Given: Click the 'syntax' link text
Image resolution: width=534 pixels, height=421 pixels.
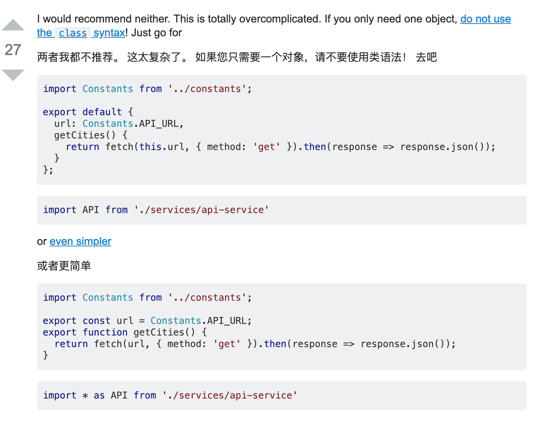Looking at the screenshot, I should click(x=109, y=33).
